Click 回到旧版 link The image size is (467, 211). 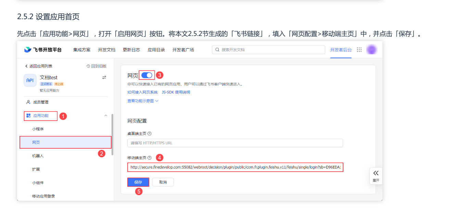pos(97,66)
